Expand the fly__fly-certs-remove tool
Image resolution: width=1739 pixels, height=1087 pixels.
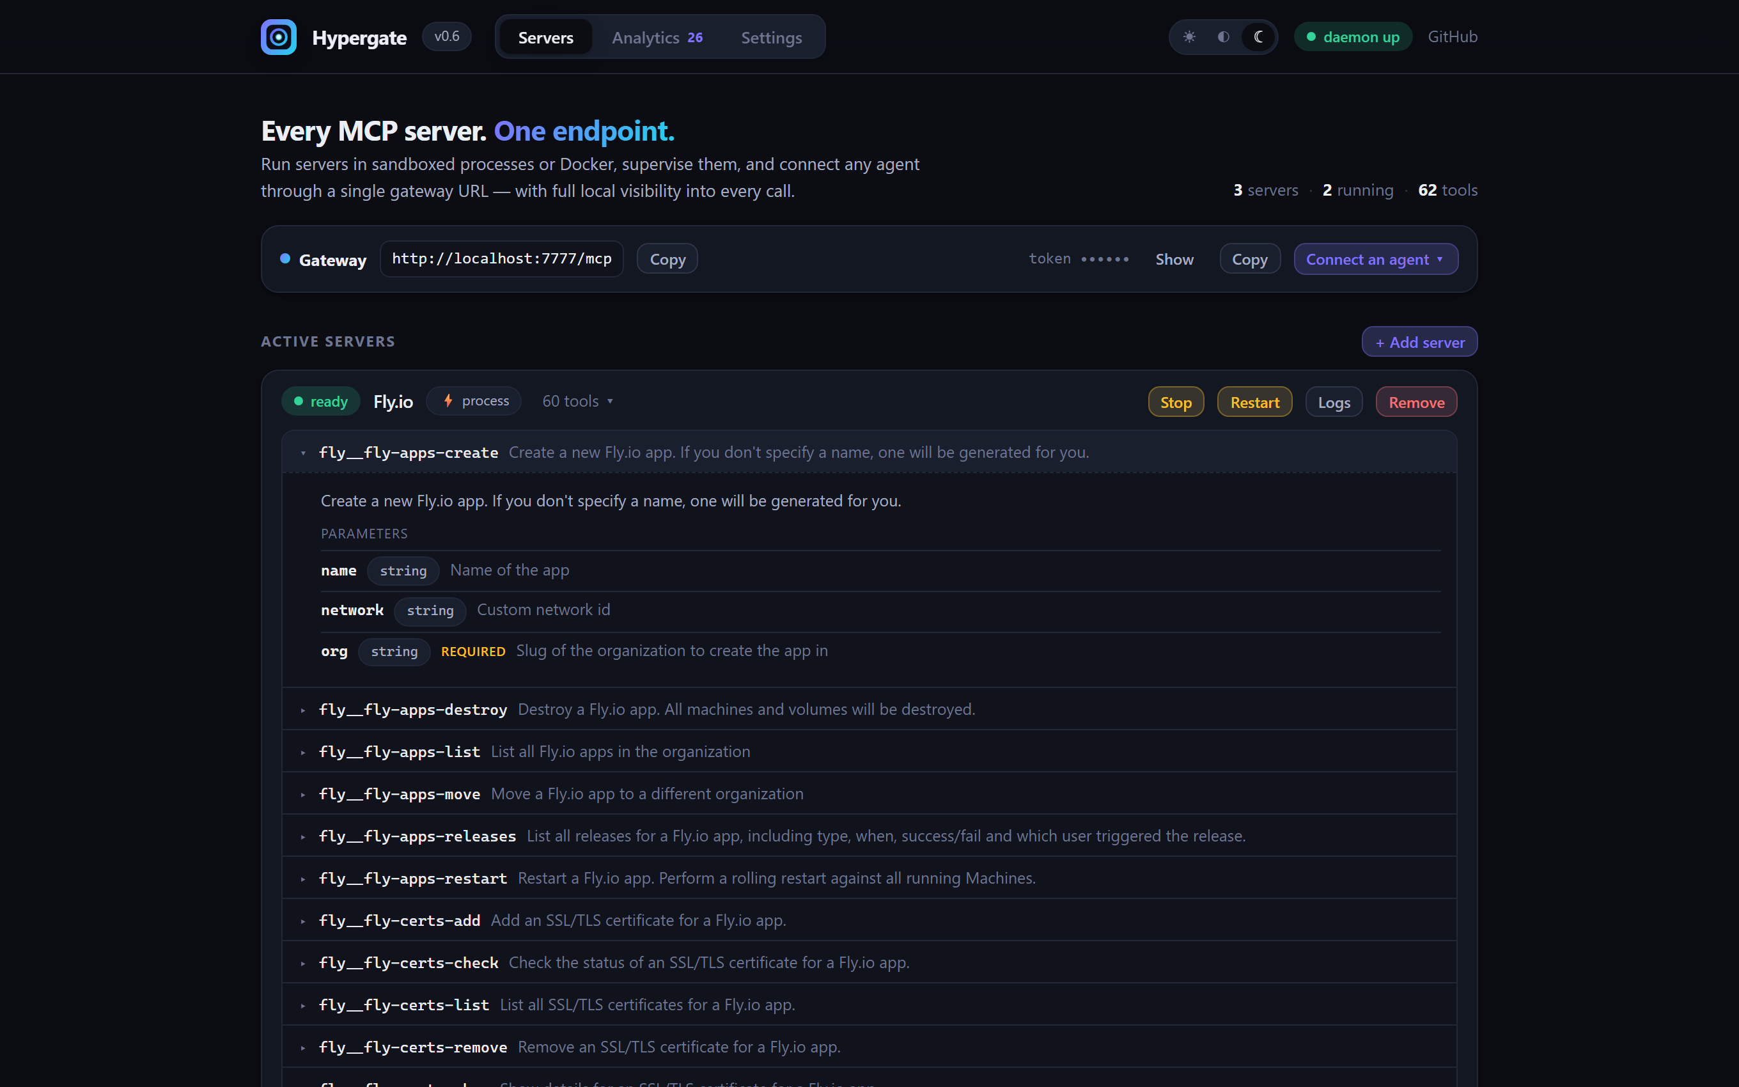coord(869,1047)
